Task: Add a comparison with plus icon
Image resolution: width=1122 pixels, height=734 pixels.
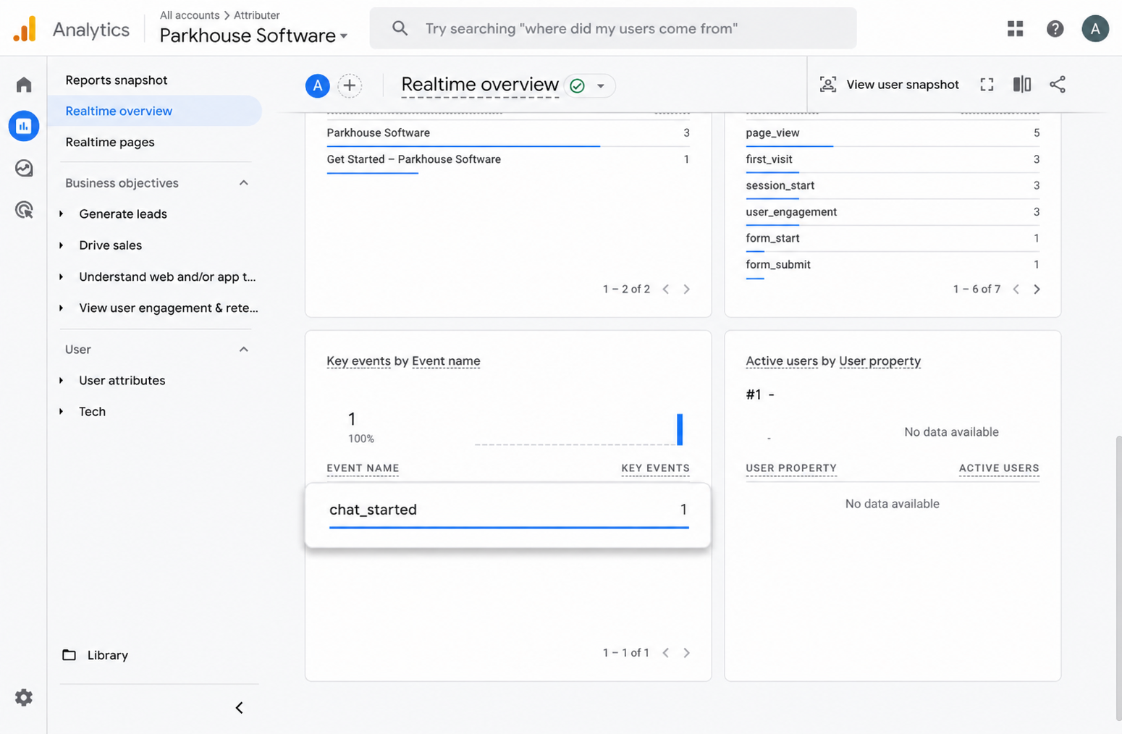Action: pyautogui.click(x=350, y=85)
